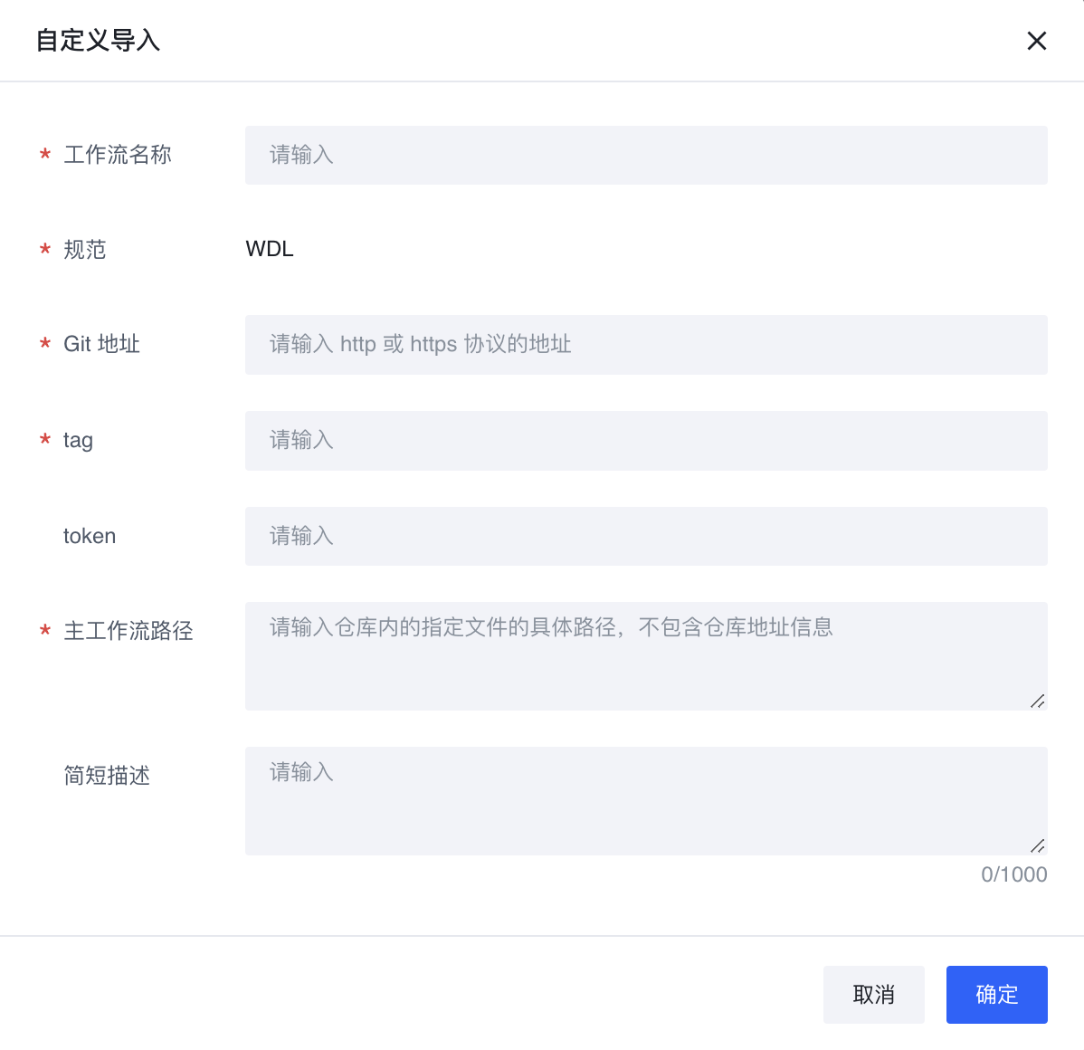Click the 简短描述 label
The width and height of the screenshot is (1084, 1050).
point(107,776)
